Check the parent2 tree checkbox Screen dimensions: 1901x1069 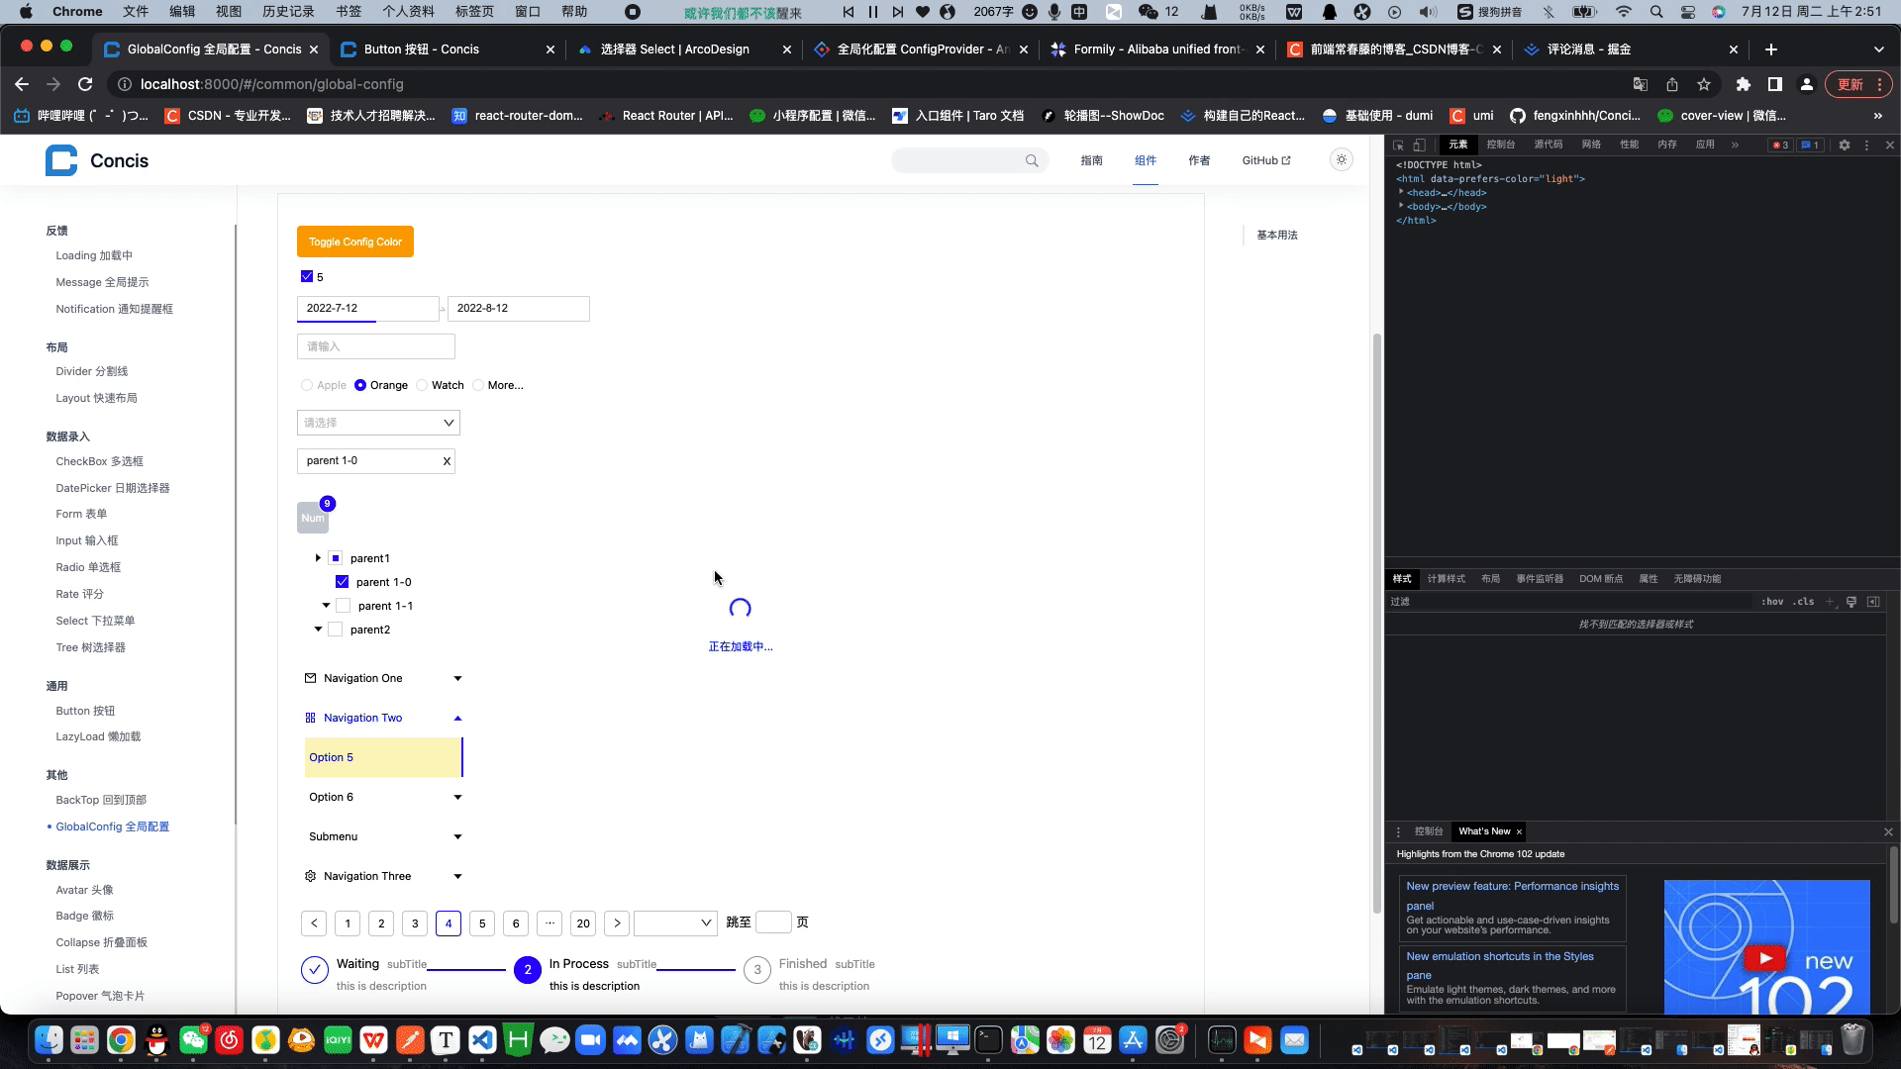point(336,630)
